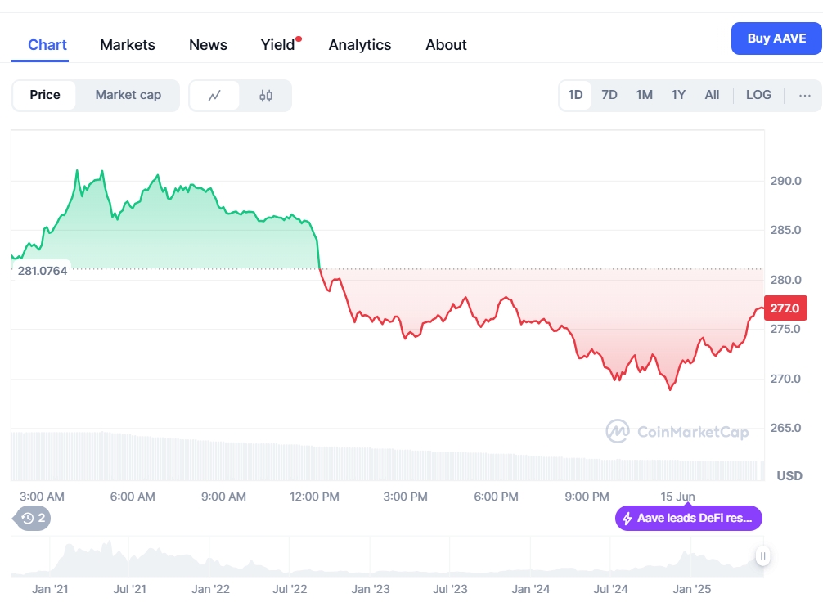Viewport: 823px width, 616px height.
Task: Open the three-dots more options menu
Action: point(805,96)
